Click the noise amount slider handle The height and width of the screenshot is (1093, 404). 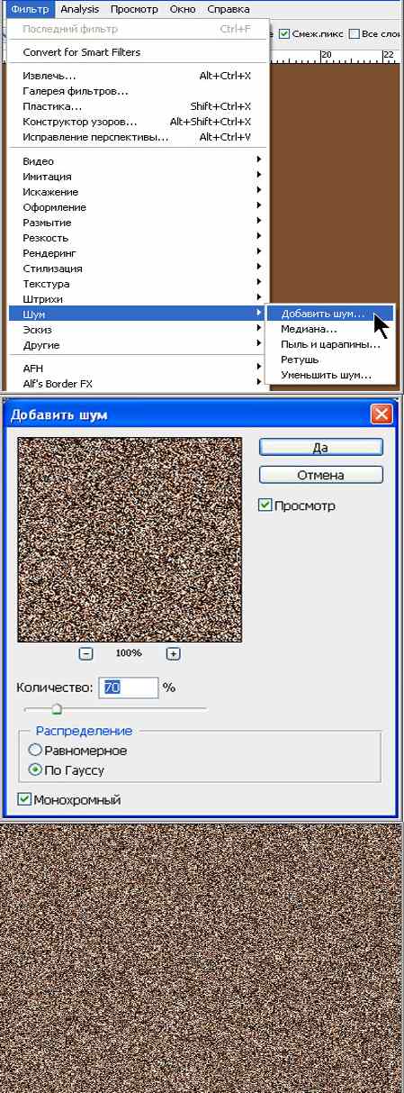(x=57, y=710)
